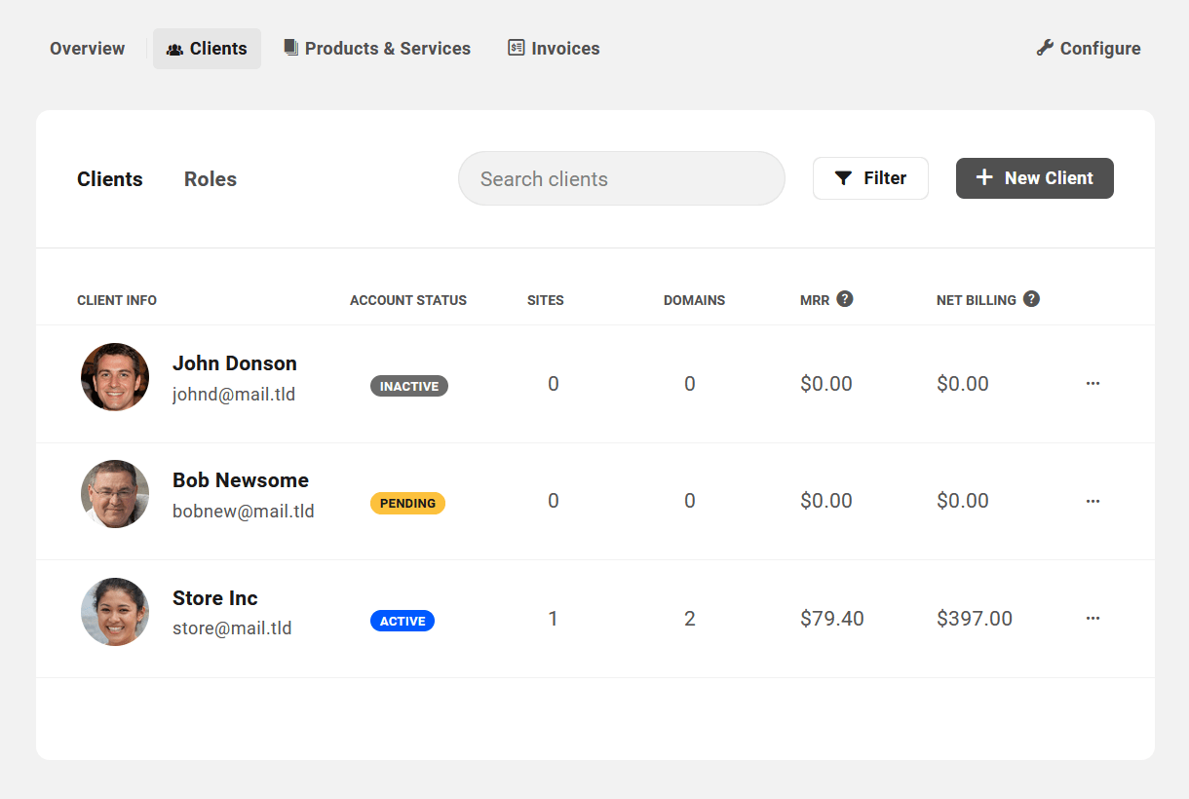The width and height of the screenshot is (1189, 799).
Task: Click Bob Newsome's avatar photo
Action: click(x=115, y=494)
